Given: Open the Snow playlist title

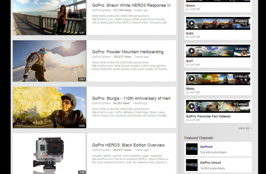Looking at the screenshot, I should point(190,6).
